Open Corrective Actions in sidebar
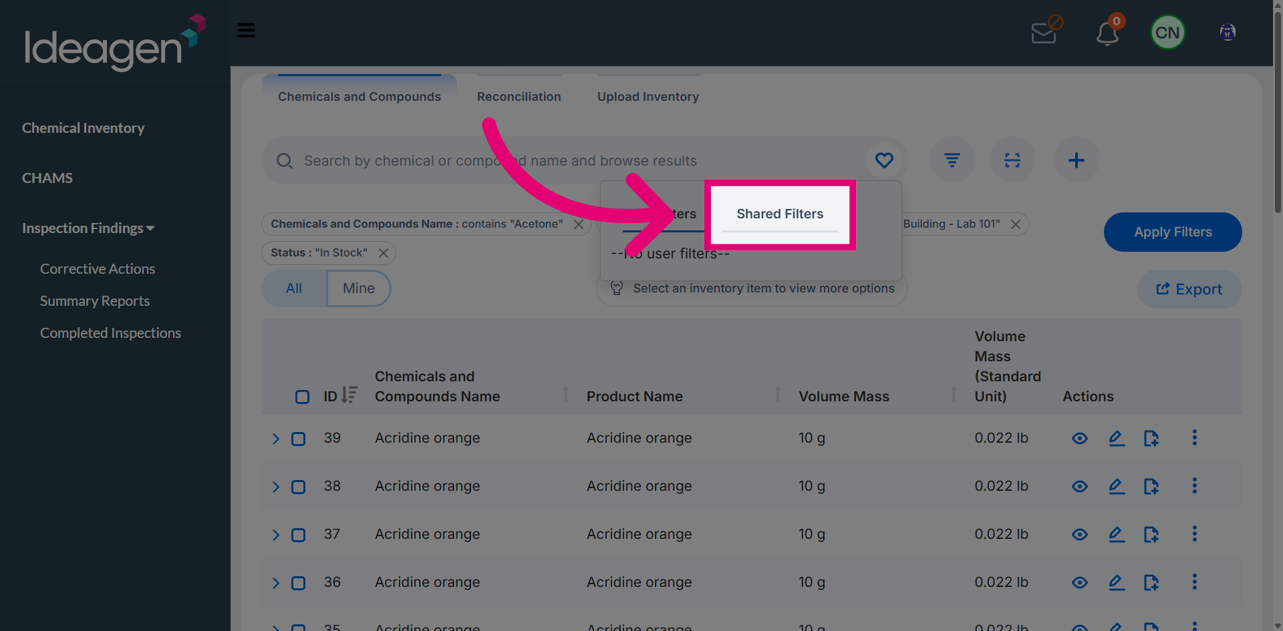Screen dimensions: 1283x631 [98, 269]
